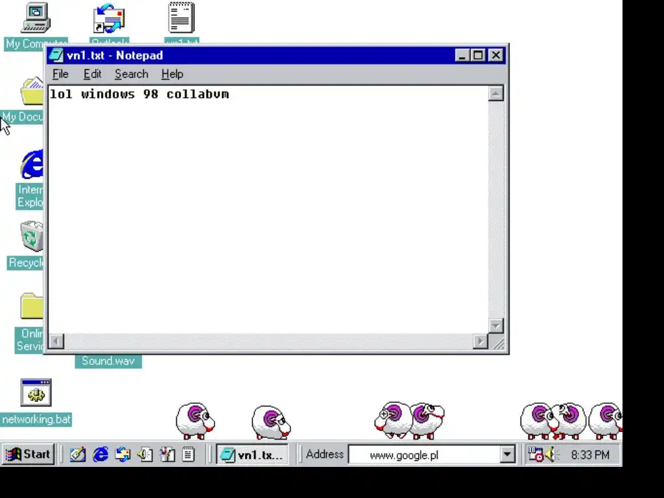Image resolution: width=664 pixels, height=498 pixels.
Task: Open the Help menu in Notepad
Action: click(172, 74)
